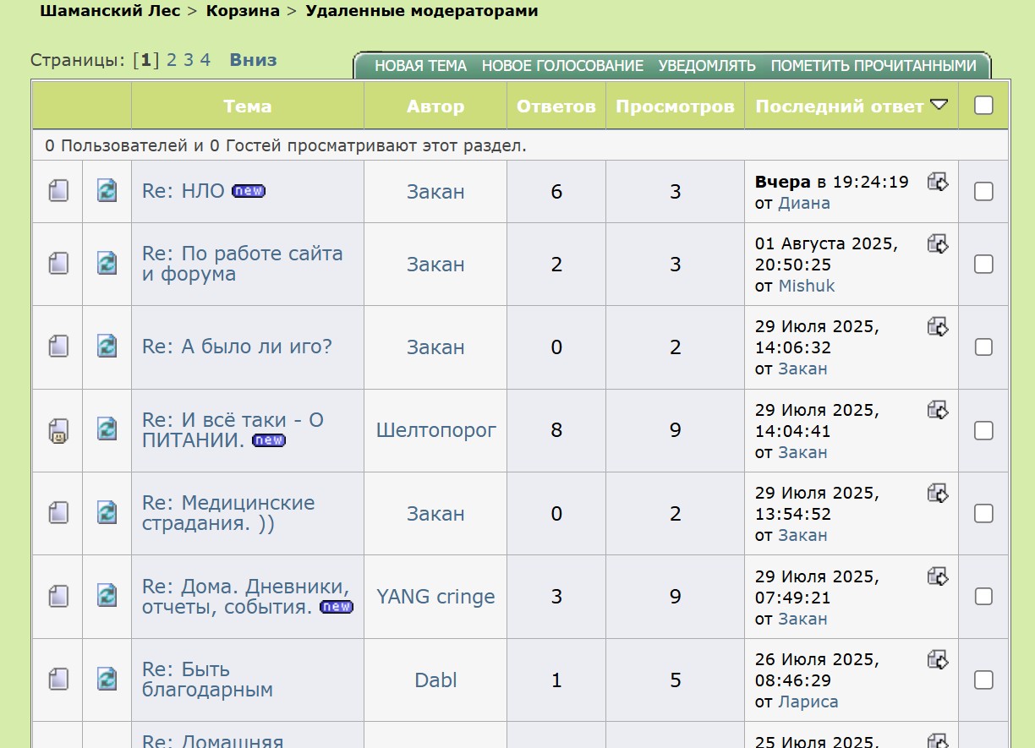The height and width of the screenshot is (748, 1035).
Task: Select checkbox for 'По работе сайта и форума'
Action: click(x=983, y=265)
